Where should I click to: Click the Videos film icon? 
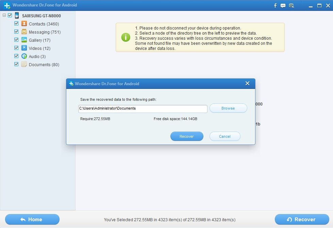tap(24, 48)
